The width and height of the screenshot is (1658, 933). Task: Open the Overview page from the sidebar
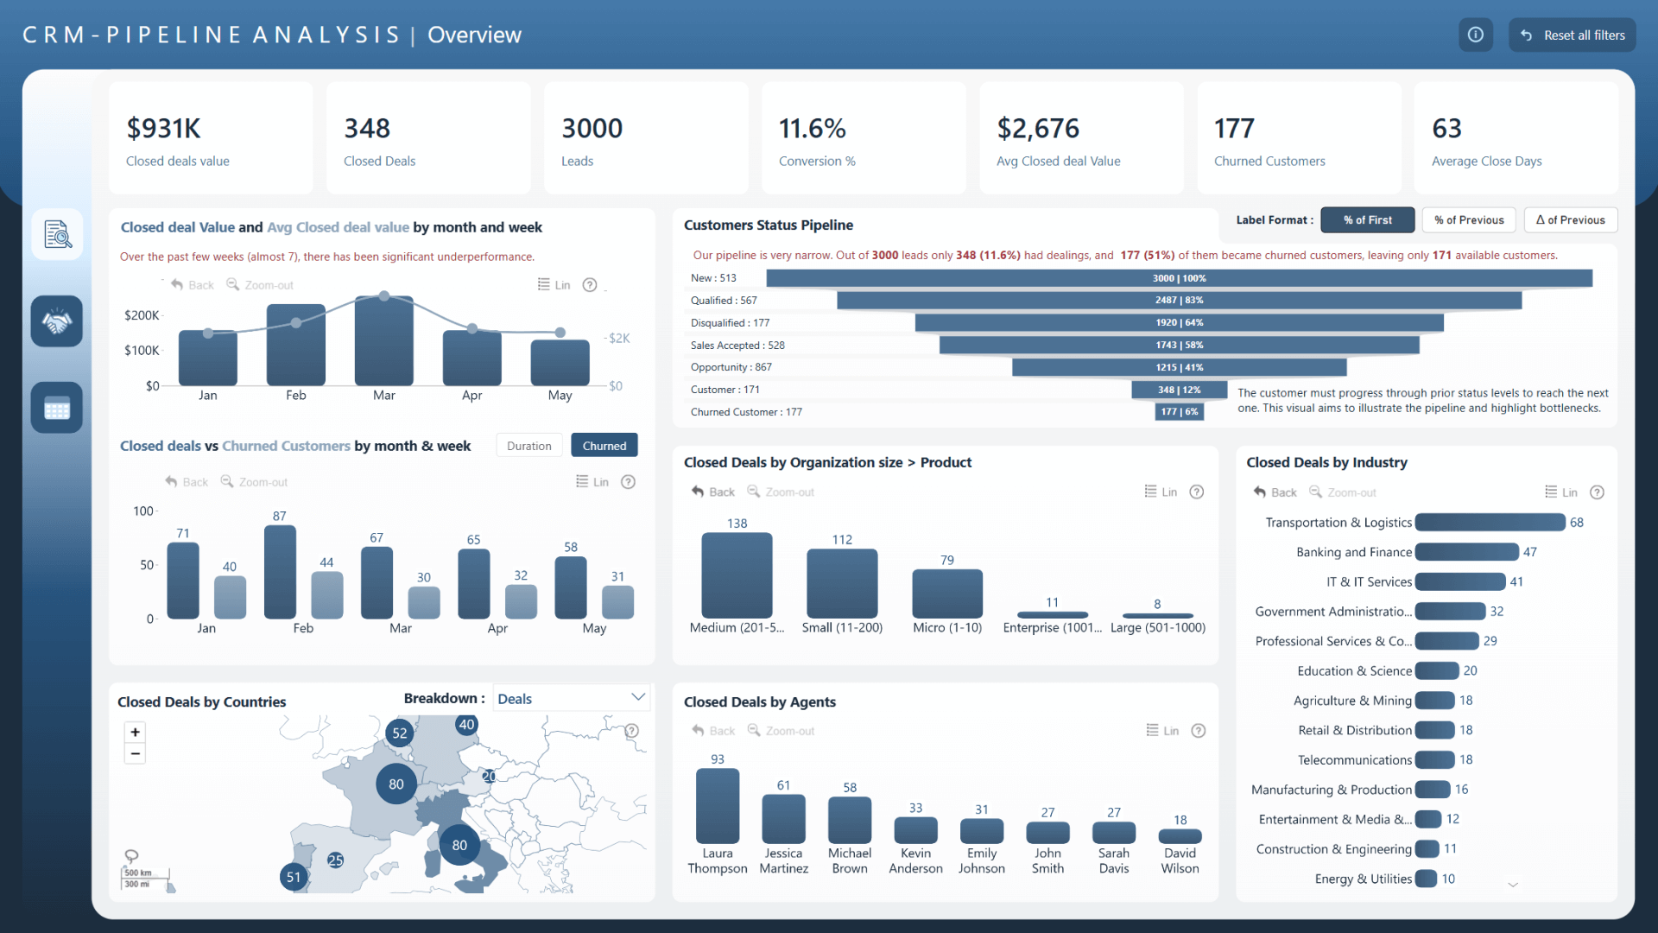point(56,234)
